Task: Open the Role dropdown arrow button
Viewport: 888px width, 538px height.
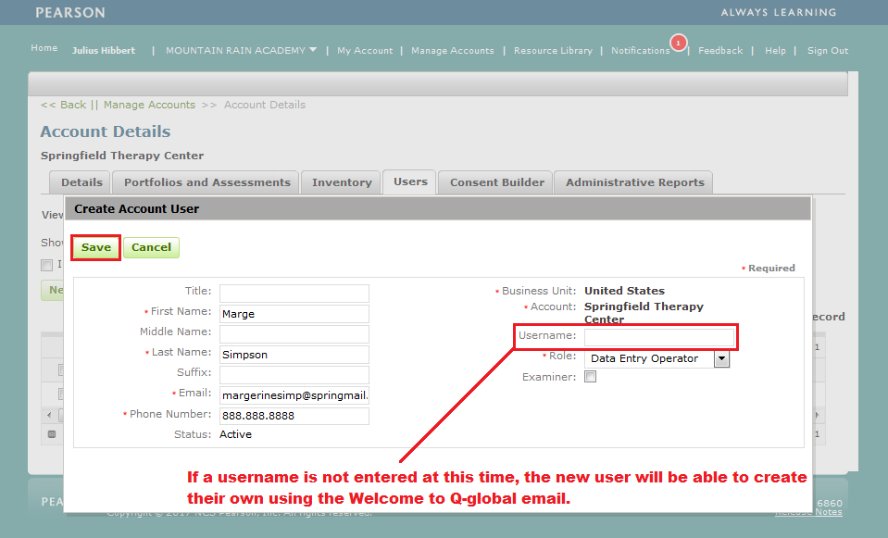Action: click(x=719, y=358)
